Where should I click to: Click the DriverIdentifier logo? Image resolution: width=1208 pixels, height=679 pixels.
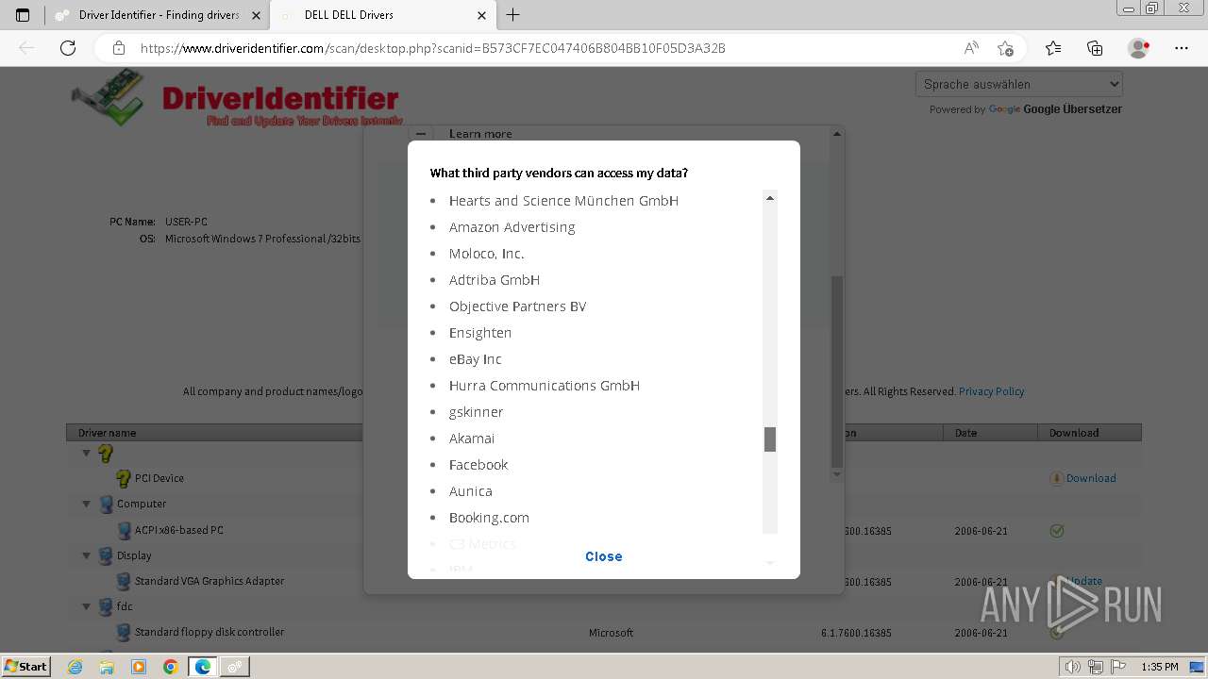pos(236,99)
